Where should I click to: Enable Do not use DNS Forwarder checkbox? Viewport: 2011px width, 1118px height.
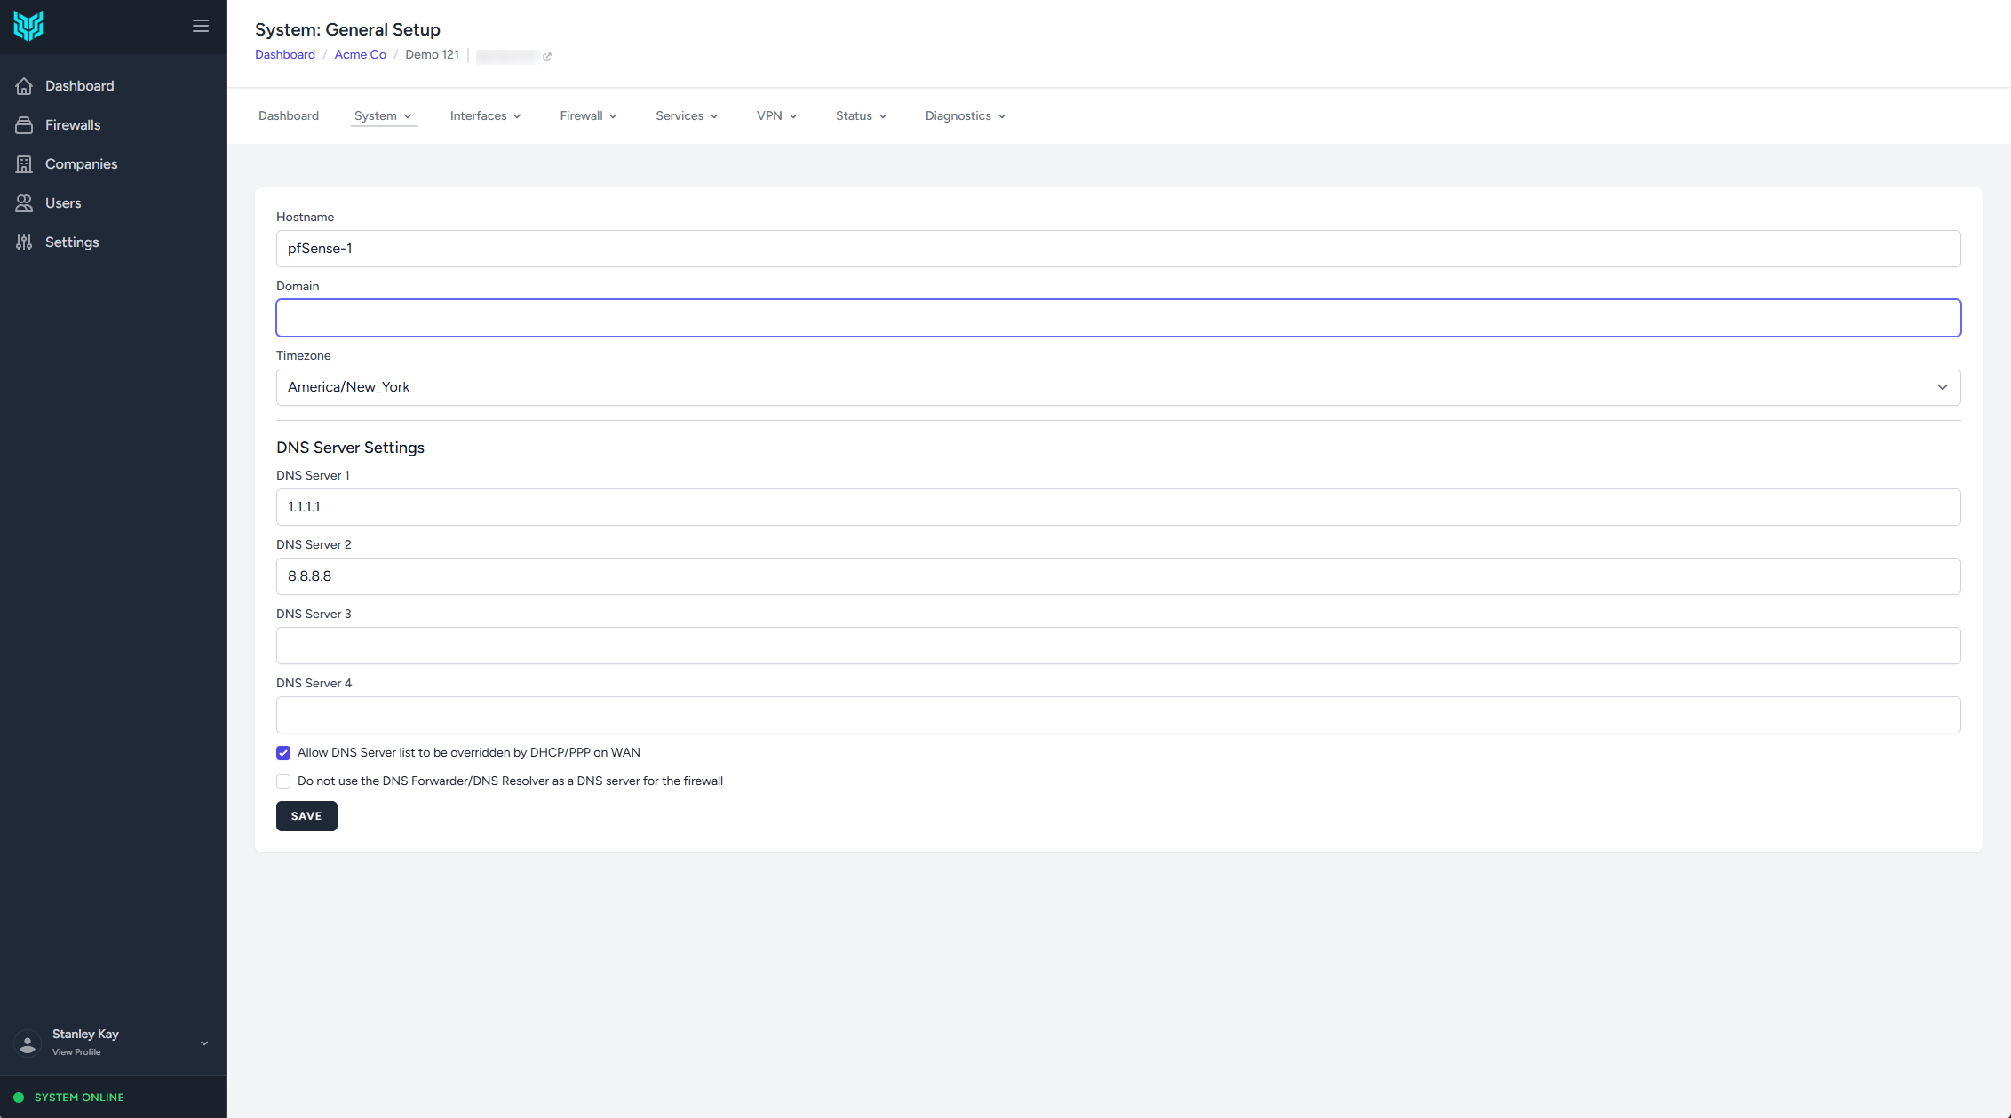(283, 781)
